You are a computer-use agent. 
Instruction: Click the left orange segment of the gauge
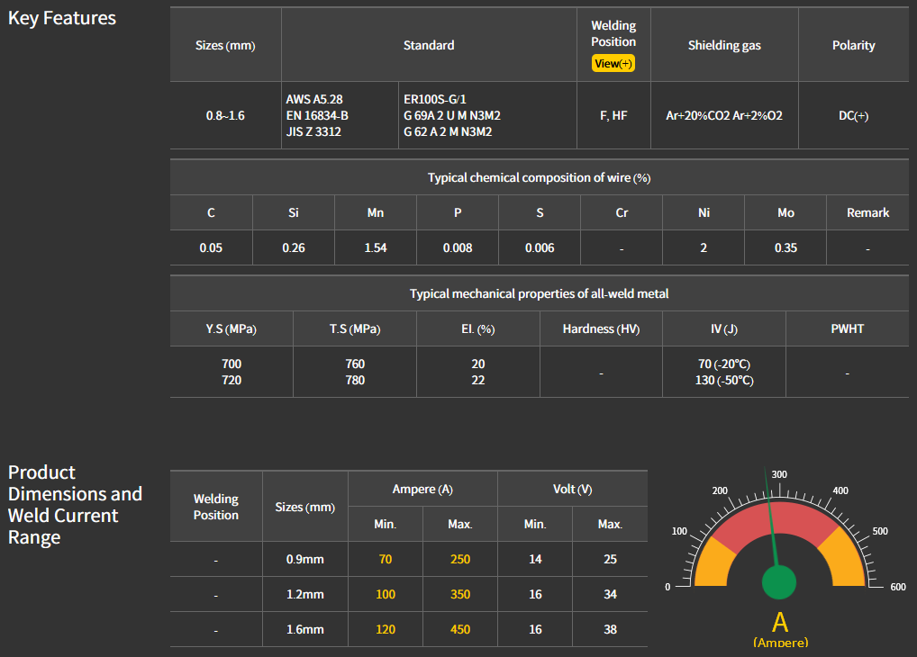point(708,560)
